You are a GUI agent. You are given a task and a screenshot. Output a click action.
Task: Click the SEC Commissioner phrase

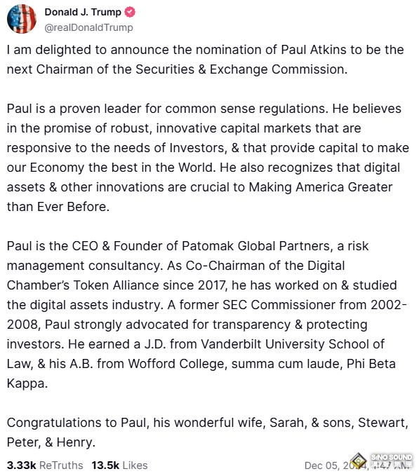click(279, 305)
